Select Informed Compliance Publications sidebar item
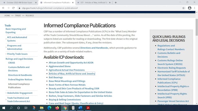The height and width of the screenshot is (111, 198). point(19,86)
